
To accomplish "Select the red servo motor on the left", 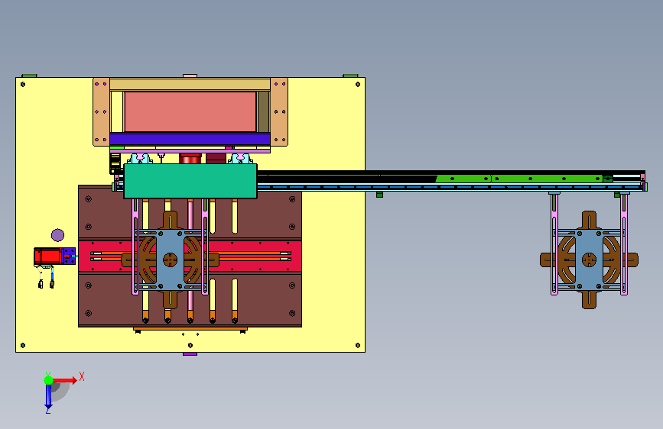I will pyautogui.click(x=47, y=256).
